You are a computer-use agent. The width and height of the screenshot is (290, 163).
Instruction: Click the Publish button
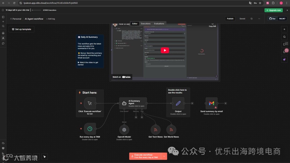click(x=230, y=19)
